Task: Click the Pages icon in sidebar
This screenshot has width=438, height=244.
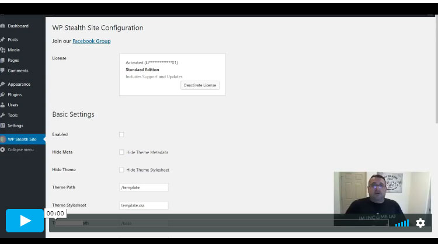Action: pyautogui.click(x=2, y=60)
